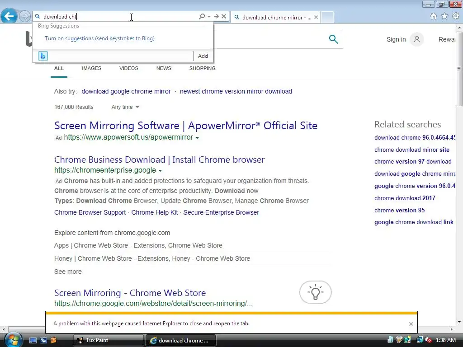Expand 'See more' under chrome.google.com
Screen dimensions: 463x347
coord(68,272)
